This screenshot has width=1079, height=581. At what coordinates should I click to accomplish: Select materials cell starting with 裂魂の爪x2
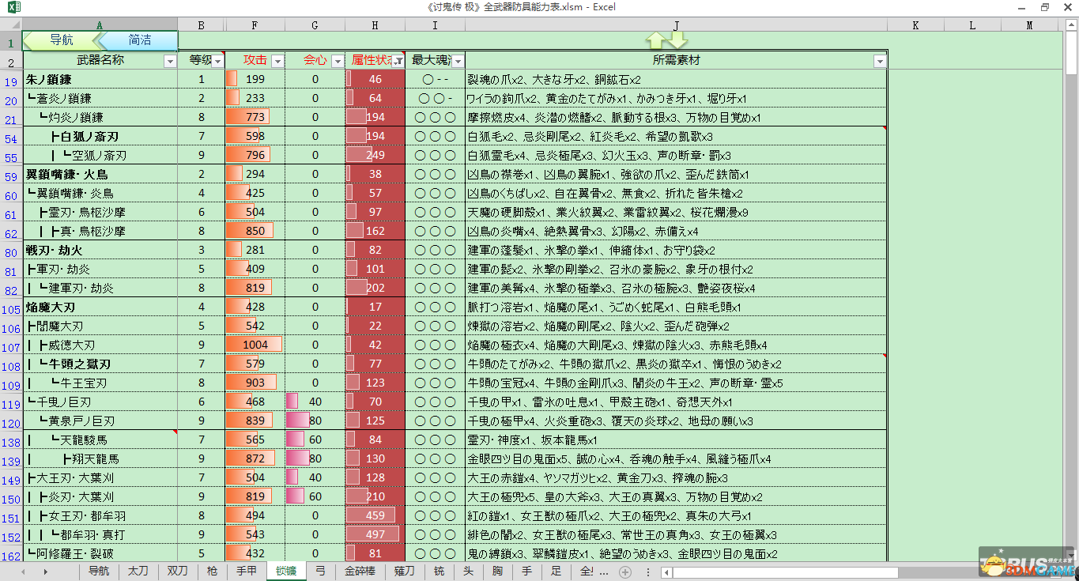[676, 79]
